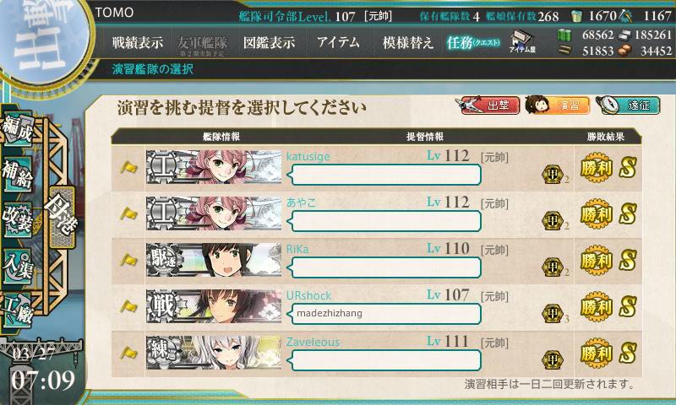Select Zaveleous fleet flag icon
This screenshot has height=405, width=676.
pyautogui.click(x=128, y=354)
